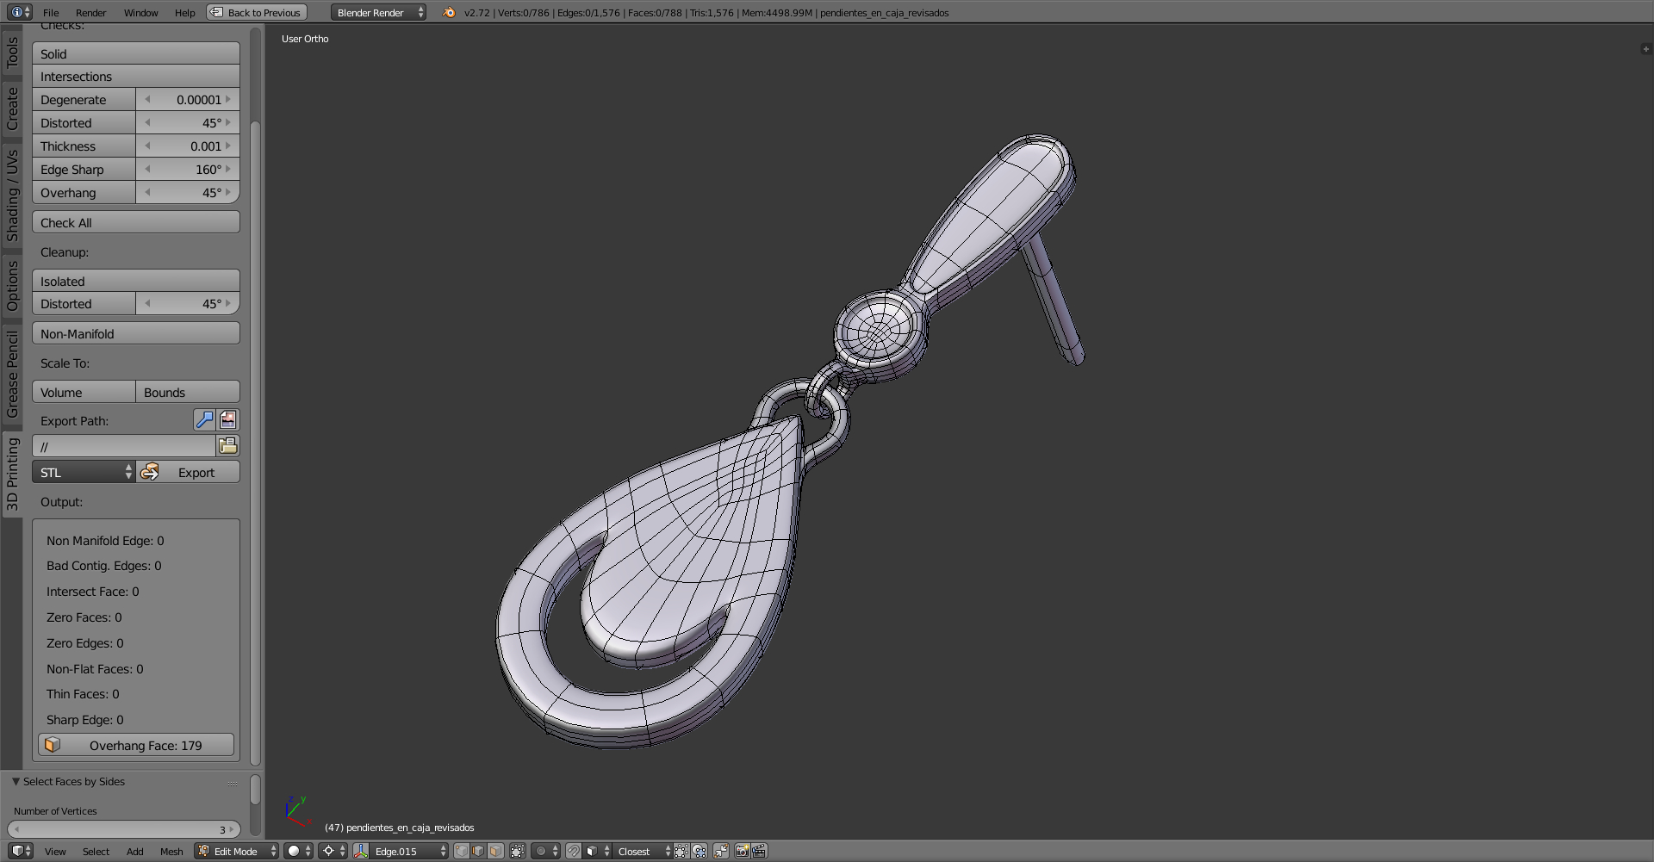This screenshot has height=862, width=1654.
Task: Click the Non-Manifold cleanup button
Action: 136,333
